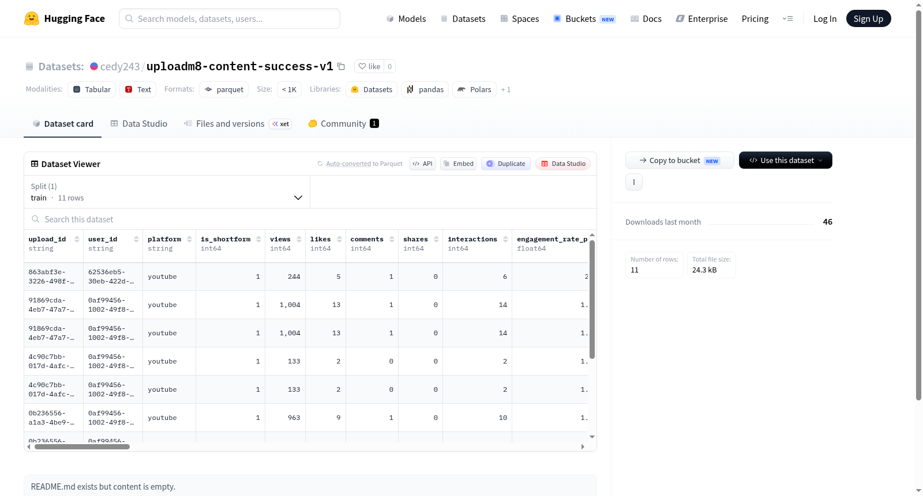Click the Text modality tag
The width and height of the screenshot is (923, 496).
[x=138, y=89]
